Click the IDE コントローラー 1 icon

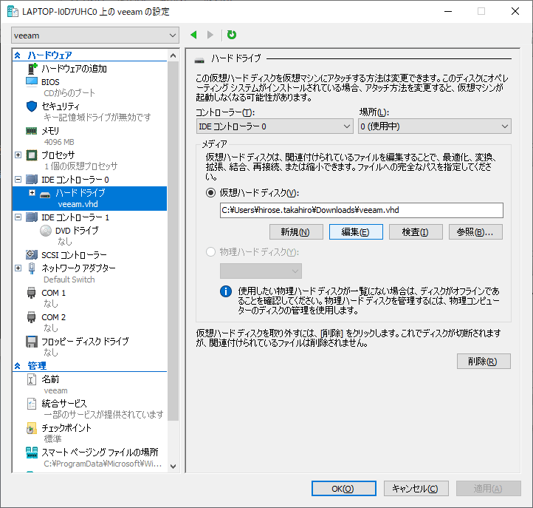click(32, 217)
